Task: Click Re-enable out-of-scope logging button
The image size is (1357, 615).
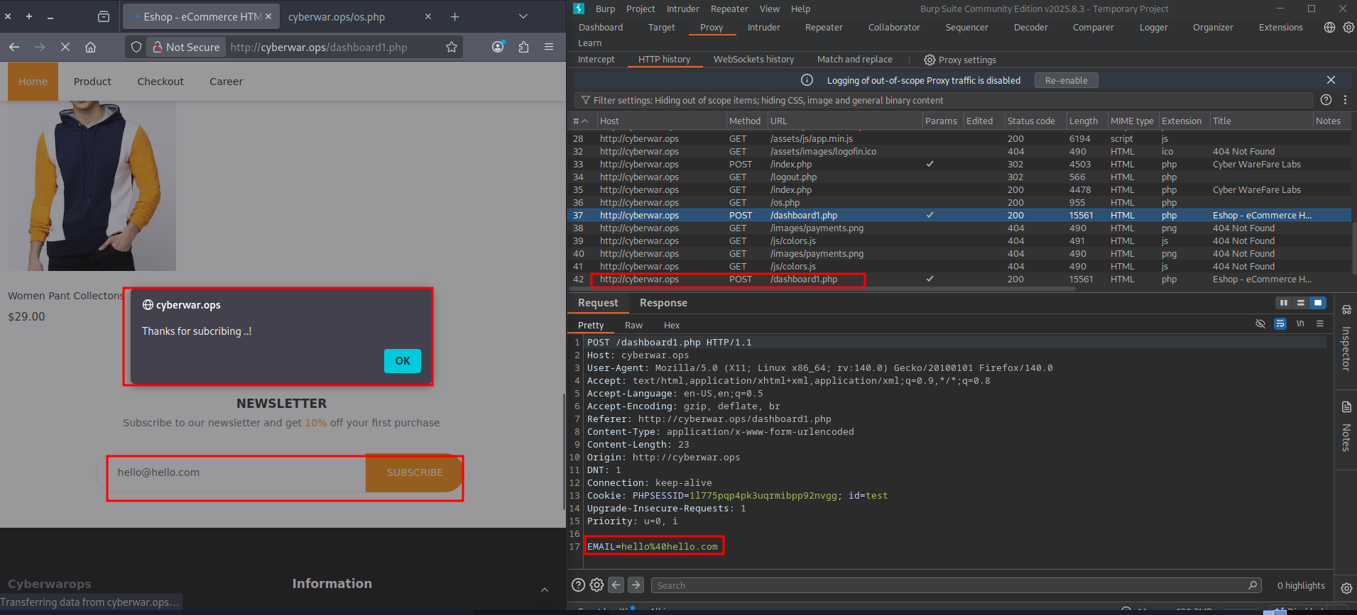Action: 1065,80
